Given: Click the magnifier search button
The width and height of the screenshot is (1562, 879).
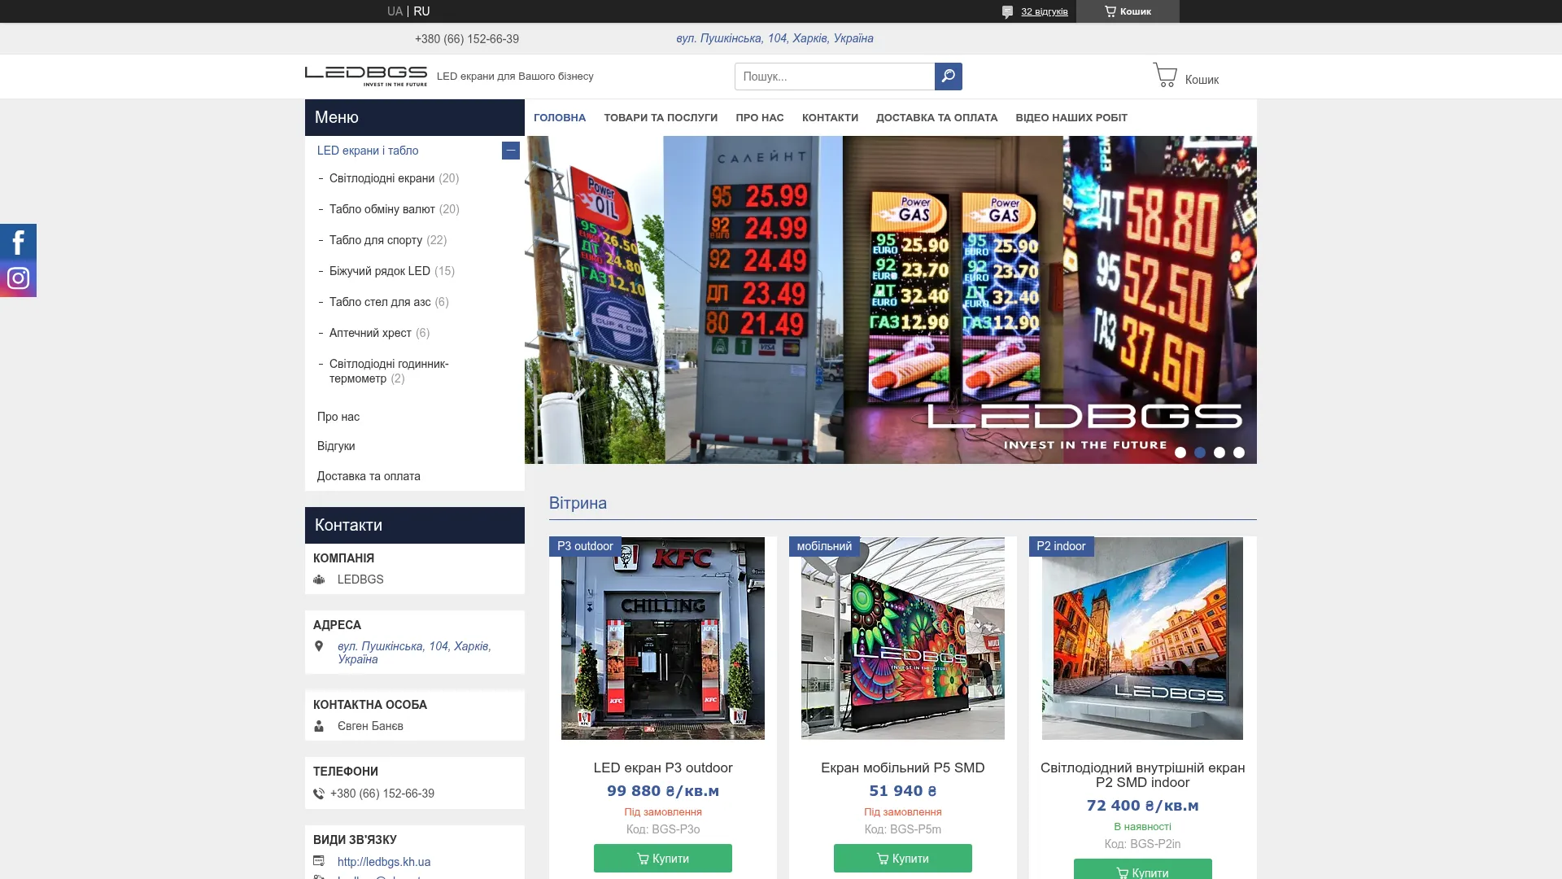Looking at the screenshot, I should [x=948, y=77].
